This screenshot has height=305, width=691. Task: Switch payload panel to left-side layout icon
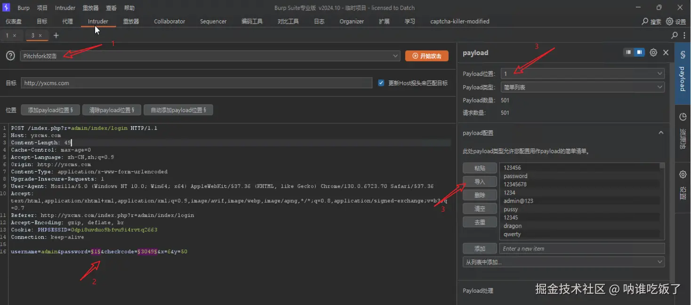[x=628, y=52]
